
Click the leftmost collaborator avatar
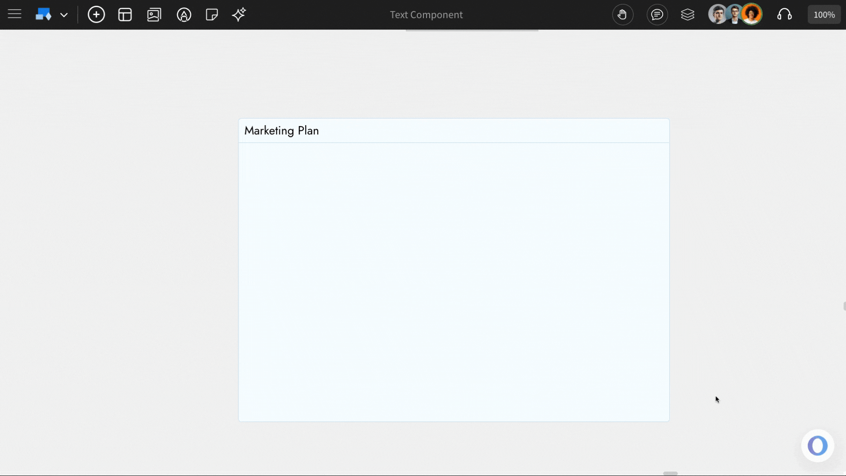click(x=719, y=14)
